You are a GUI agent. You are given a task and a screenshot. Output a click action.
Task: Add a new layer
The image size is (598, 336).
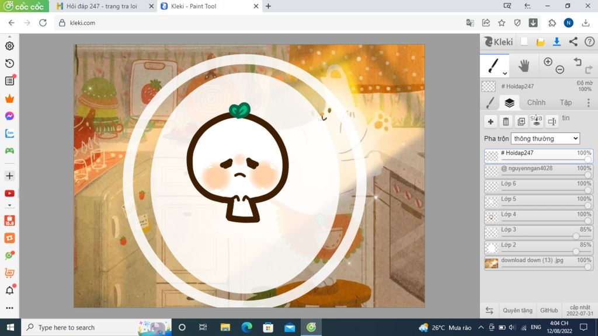click(x=491, y=122)
